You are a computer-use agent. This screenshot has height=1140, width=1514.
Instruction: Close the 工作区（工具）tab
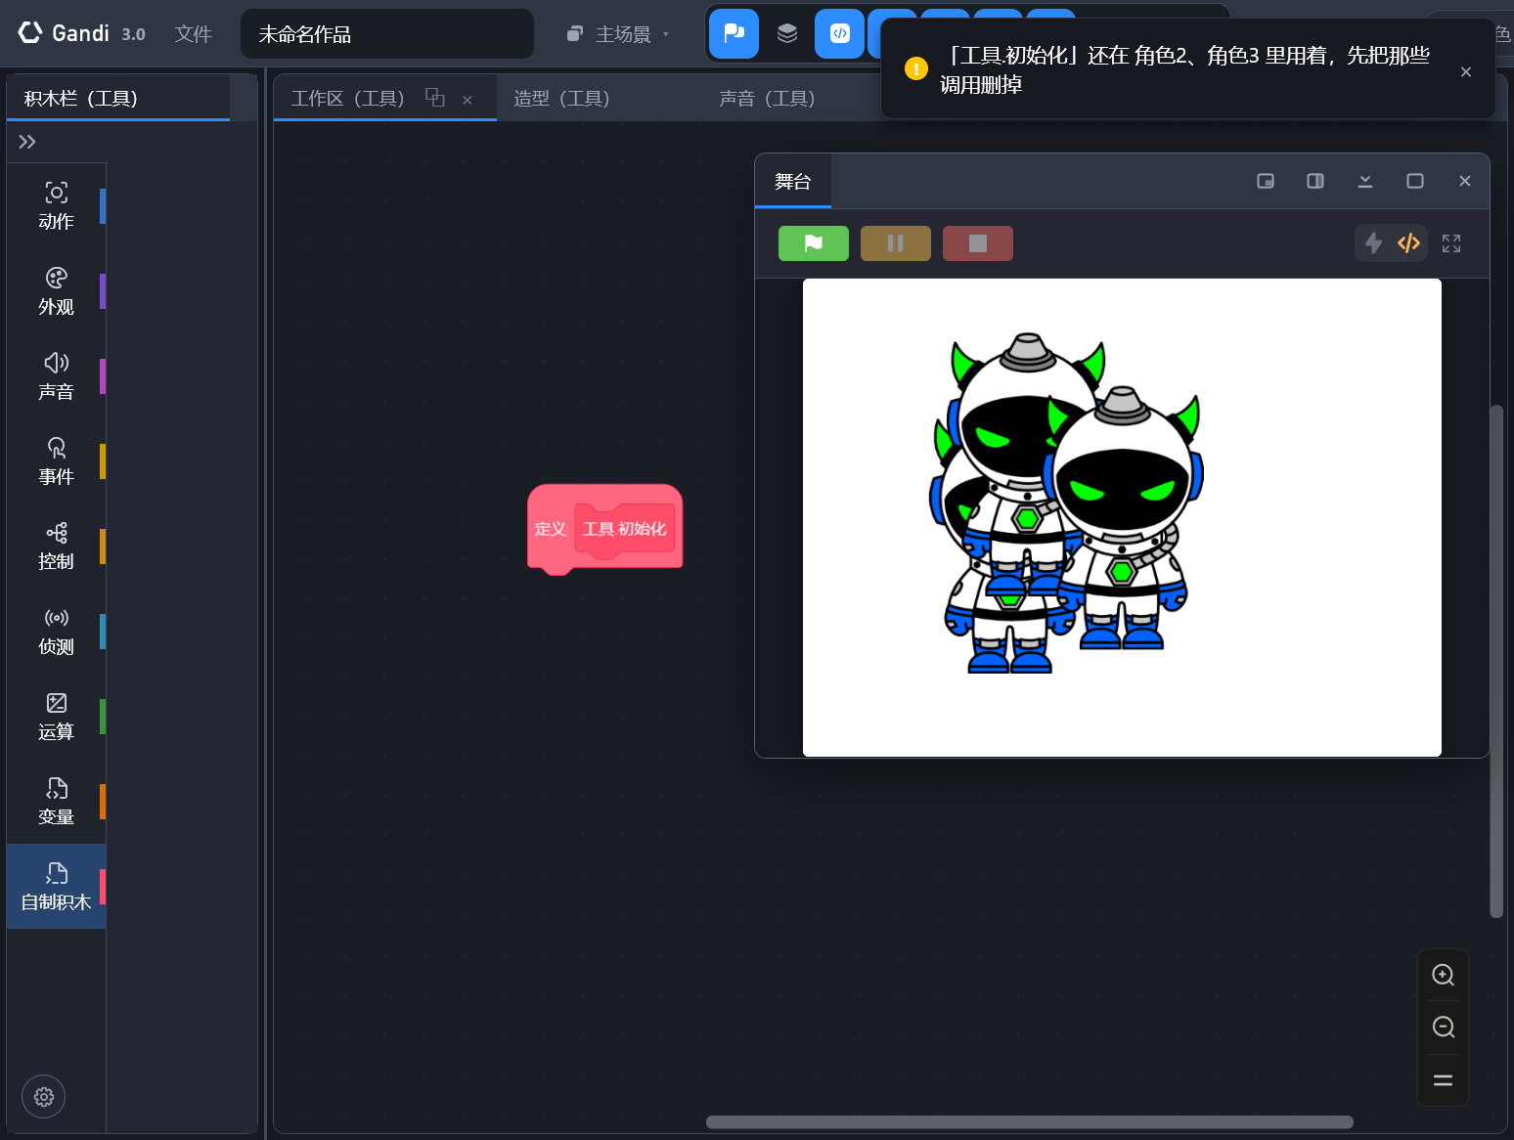coord(468,100)
